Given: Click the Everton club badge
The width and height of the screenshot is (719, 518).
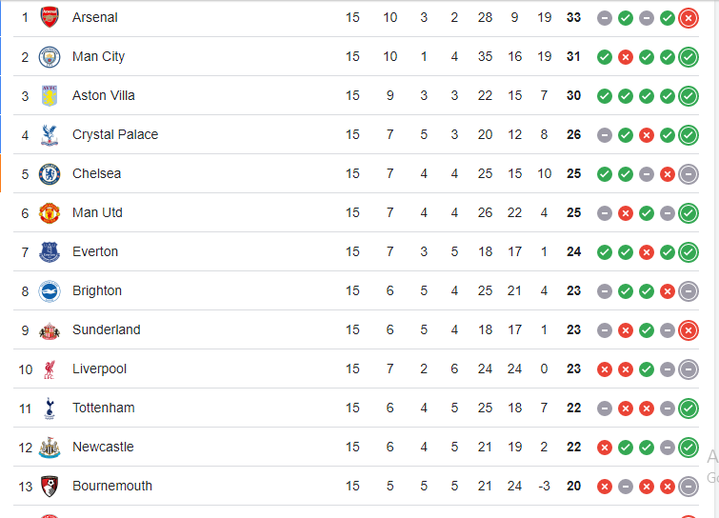Looking at the screenshot, I should [x=50, y=251].
